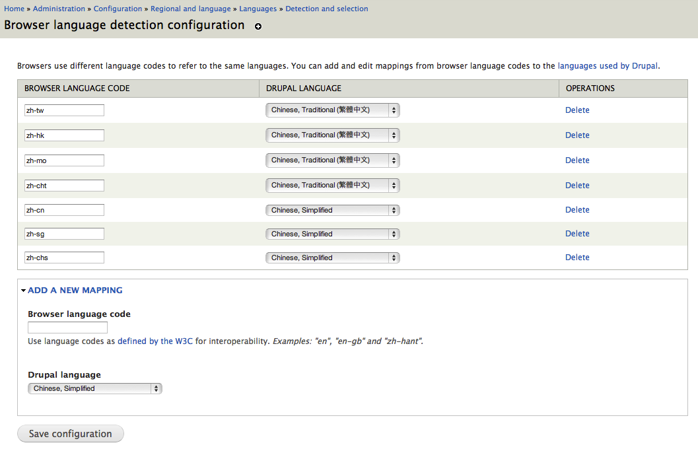Click the shortcut plus icon beside page title
This screenshot has width=698, height=451.
[258, 26]
